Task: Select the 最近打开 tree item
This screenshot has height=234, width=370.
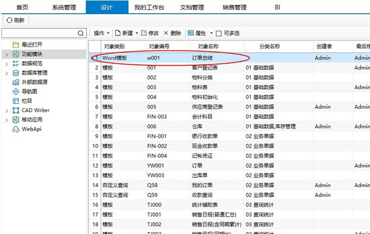Action: point(32,44)
